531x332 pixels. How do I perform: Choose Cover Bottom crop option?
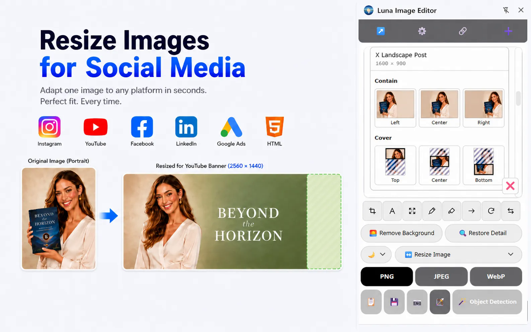pyautogui.click(x=483, y=165)
